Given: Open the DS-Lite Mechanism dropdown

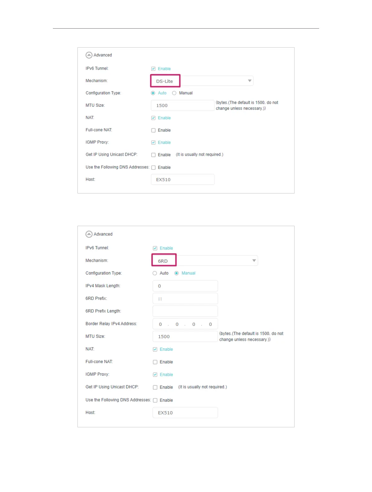Looking at the screenshot, I should (x=249, y=81).
